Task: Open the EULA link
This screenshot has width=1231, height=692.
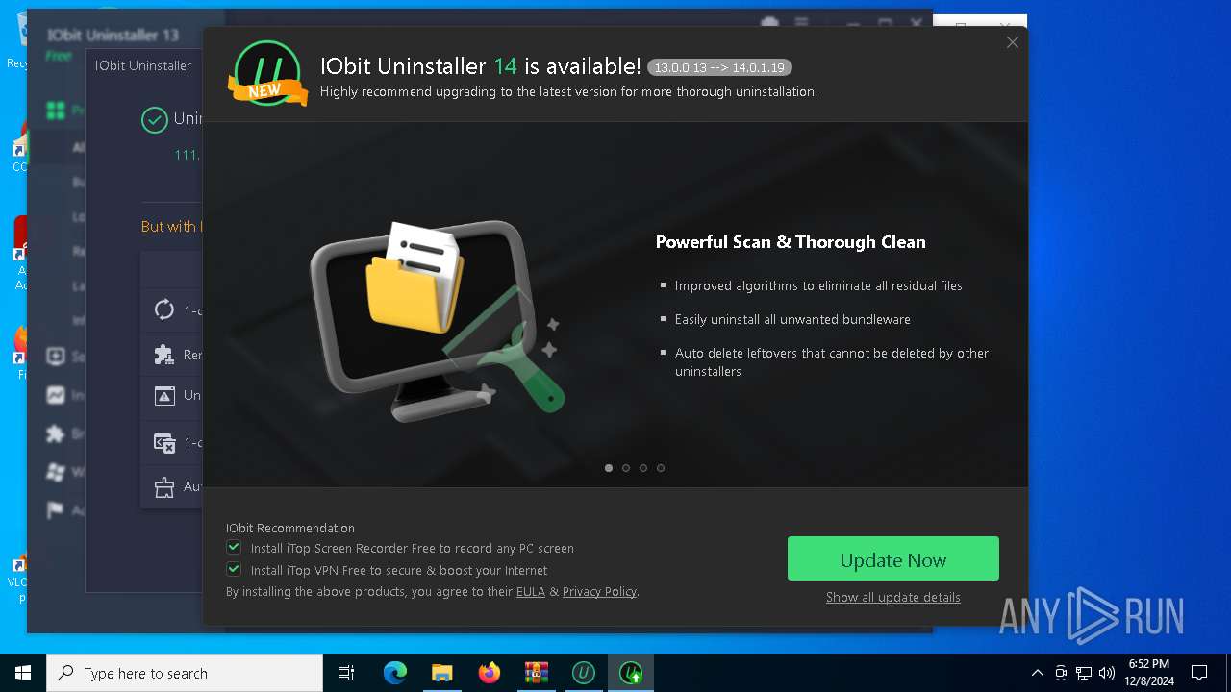Action: pyautogui.click(x=531, y=592)
